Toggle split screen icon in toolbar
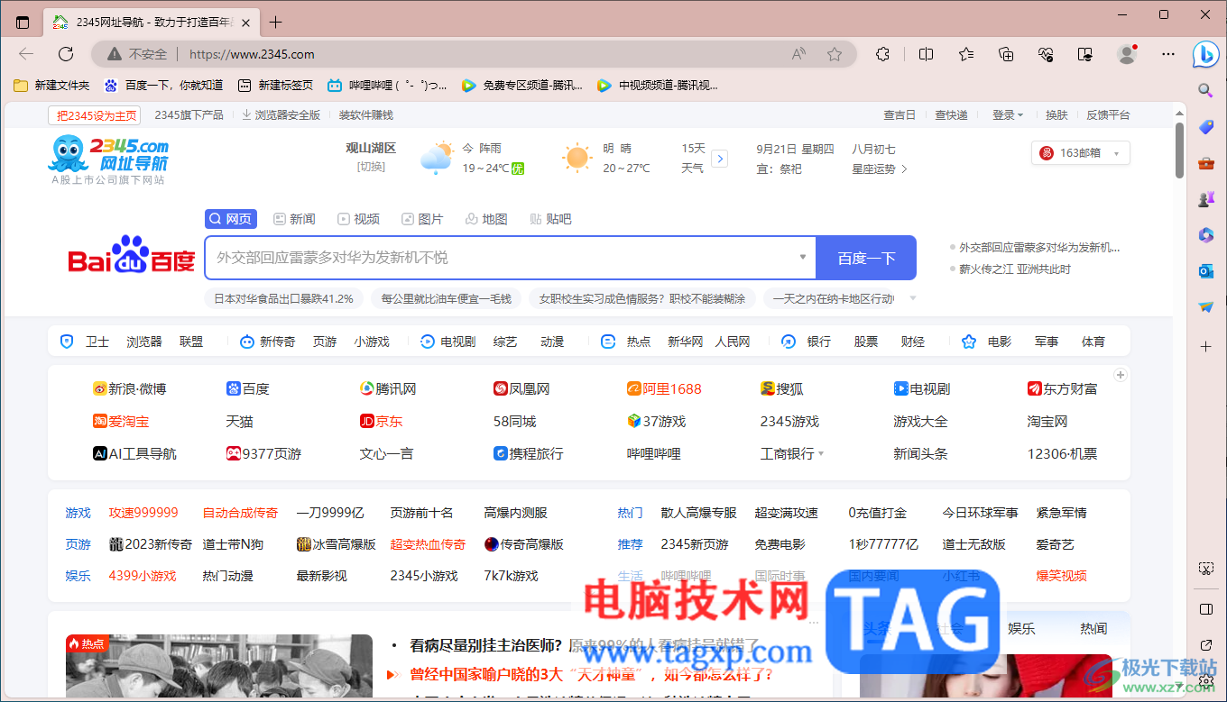1227x702 pixels. tap(926, 54)
